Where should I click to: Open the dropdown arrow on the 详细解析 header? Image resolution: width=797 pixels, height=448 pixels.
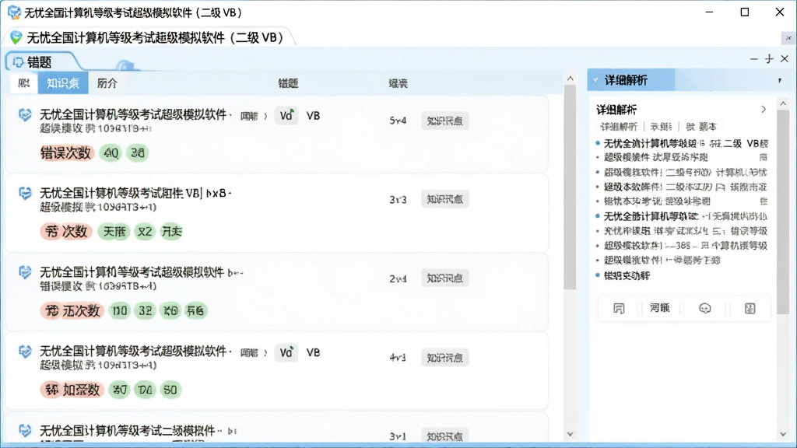[780, 80]
